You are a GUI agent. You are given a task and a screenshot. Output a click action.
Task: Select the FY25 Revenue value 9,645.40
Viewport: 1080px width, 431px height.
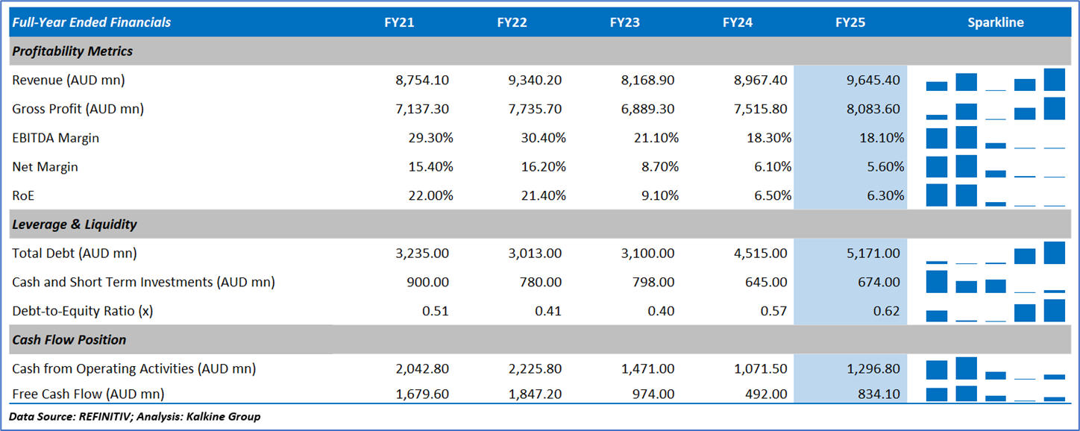point(873,80)
